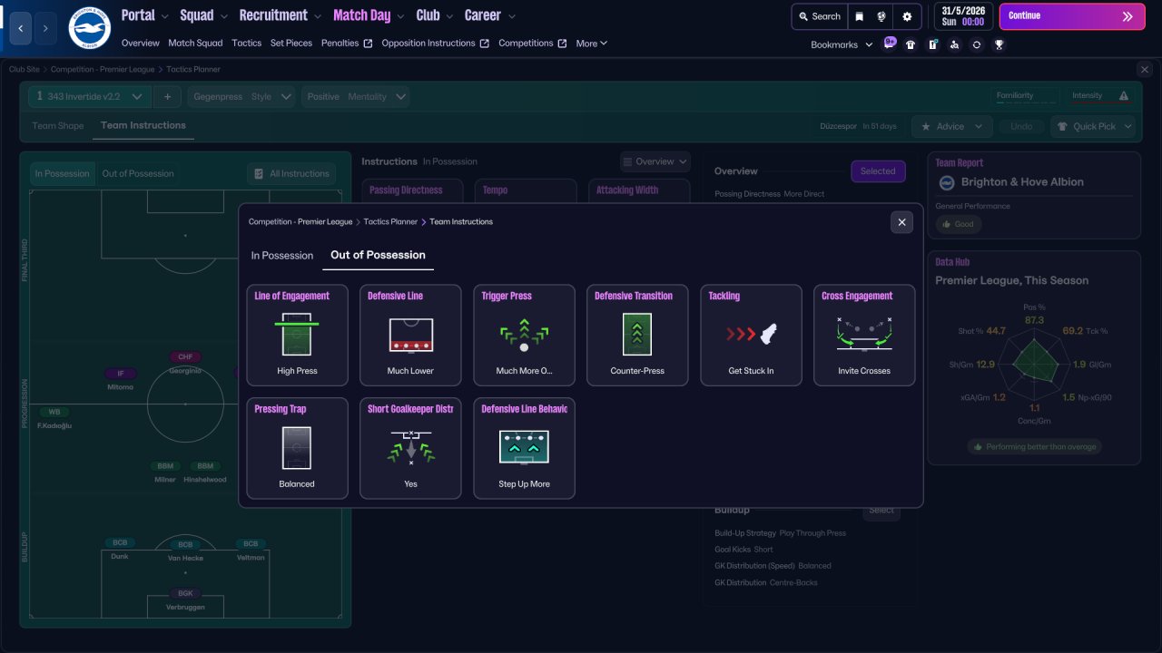The height and width of the screenshot is (653, 1162).
Task: Click the Intensity warning triangle icon
Action: (x=1124, y=96)
